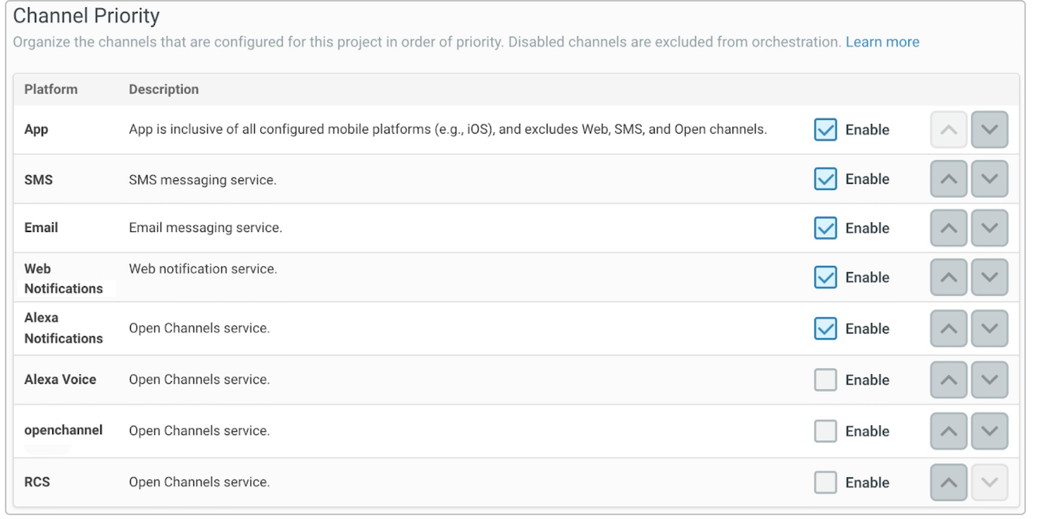
Task: Move Web Notifications down in priority
Action: (x=989, y=277)
